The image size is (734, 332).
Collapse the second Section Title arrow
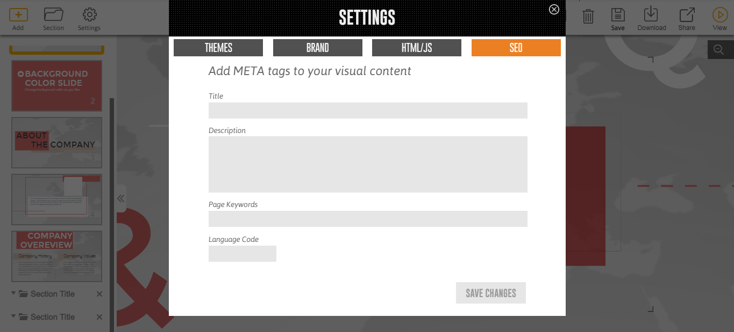point(13,316)
